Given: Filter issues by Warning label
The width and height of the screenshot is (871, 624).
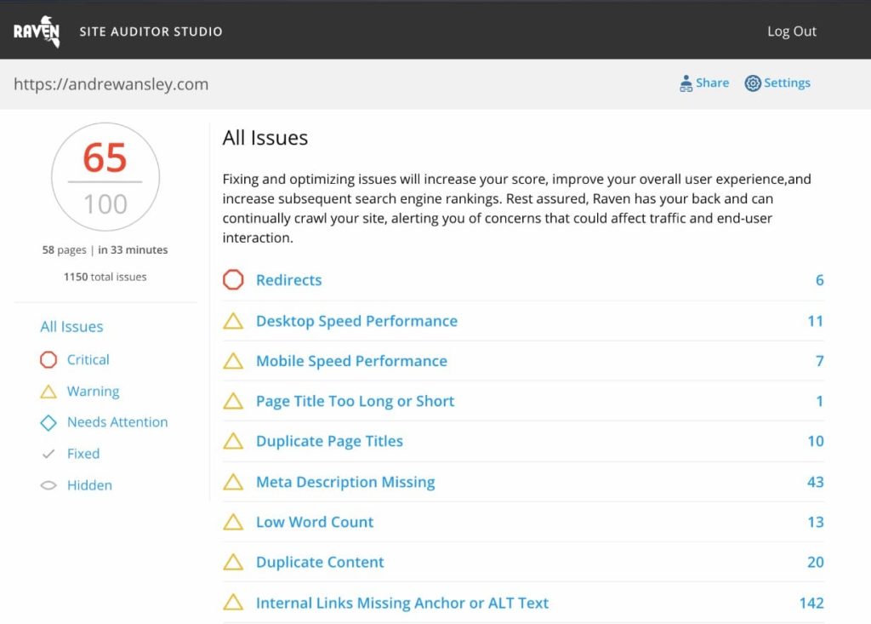Looking at the screenshot, I should (x=93, y=392).
